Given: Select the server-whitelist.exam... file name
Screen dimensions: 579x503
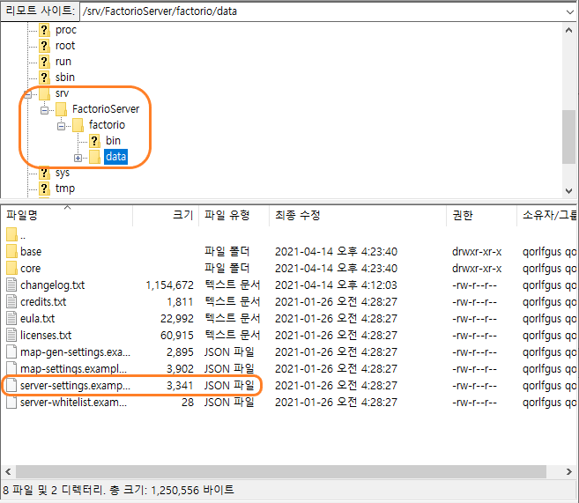Looking at the screenshot, I should (x=73, y=403).
